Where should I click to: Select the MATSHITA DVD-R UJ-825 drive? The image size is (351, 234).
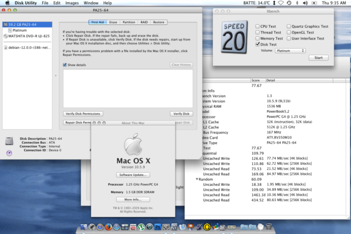(x=27, y=36)
